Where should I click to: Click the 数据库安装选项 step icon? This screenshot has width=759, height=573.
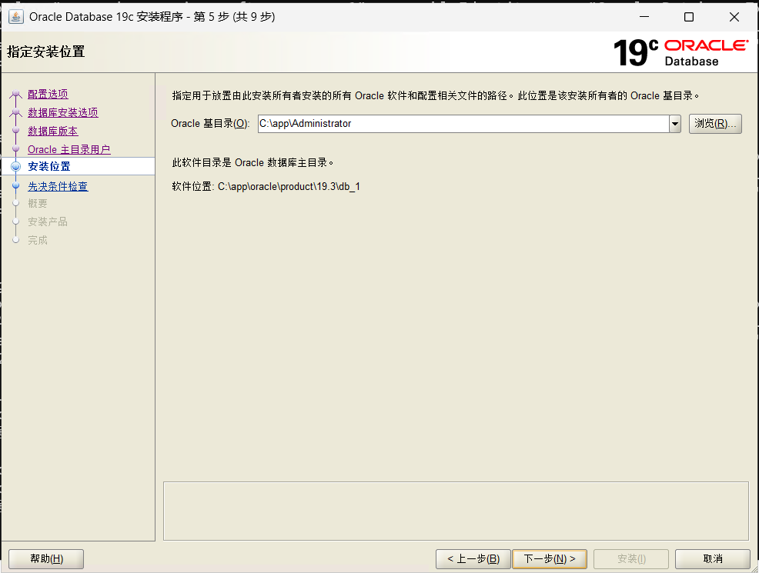tap(16, 112)
